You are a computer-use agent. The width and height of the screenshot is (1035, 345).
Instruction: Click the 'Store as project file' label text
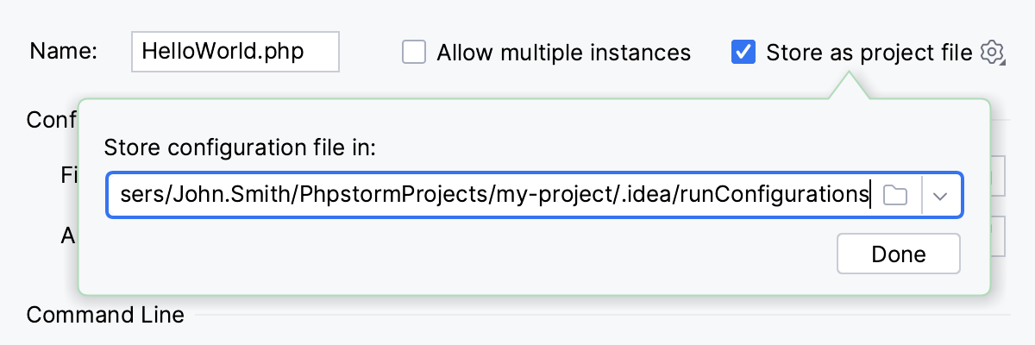coord(869,53)
